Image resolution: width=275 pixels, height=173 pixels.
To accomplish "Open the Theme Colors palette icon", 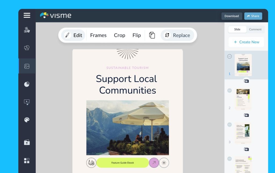I will (x=27, y=120).
